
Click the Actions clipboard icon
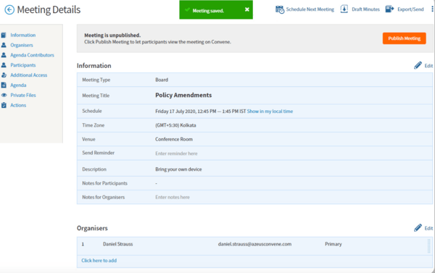(4, 105)
